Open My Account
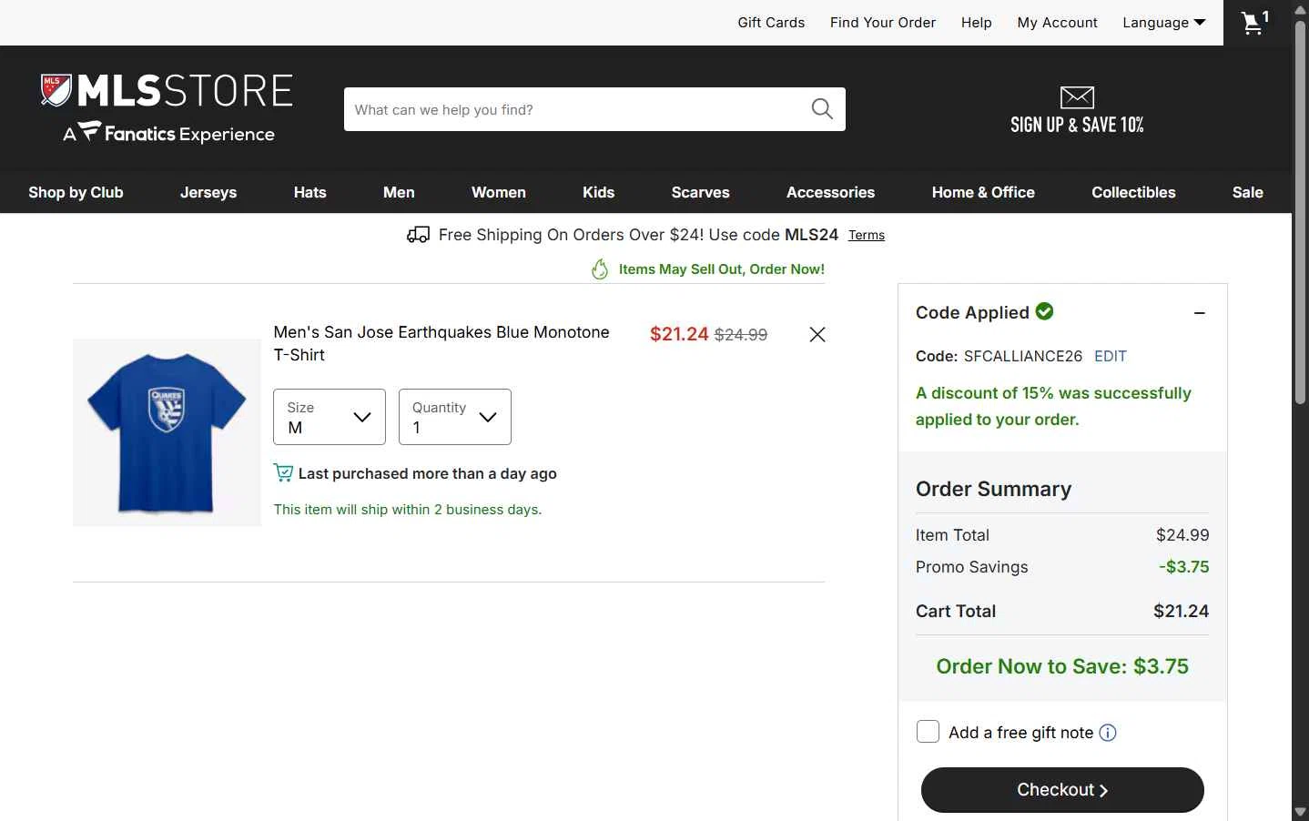The width and height of the screenshot is (1309, 821). pyautogui.click(x=1058, y=23)
